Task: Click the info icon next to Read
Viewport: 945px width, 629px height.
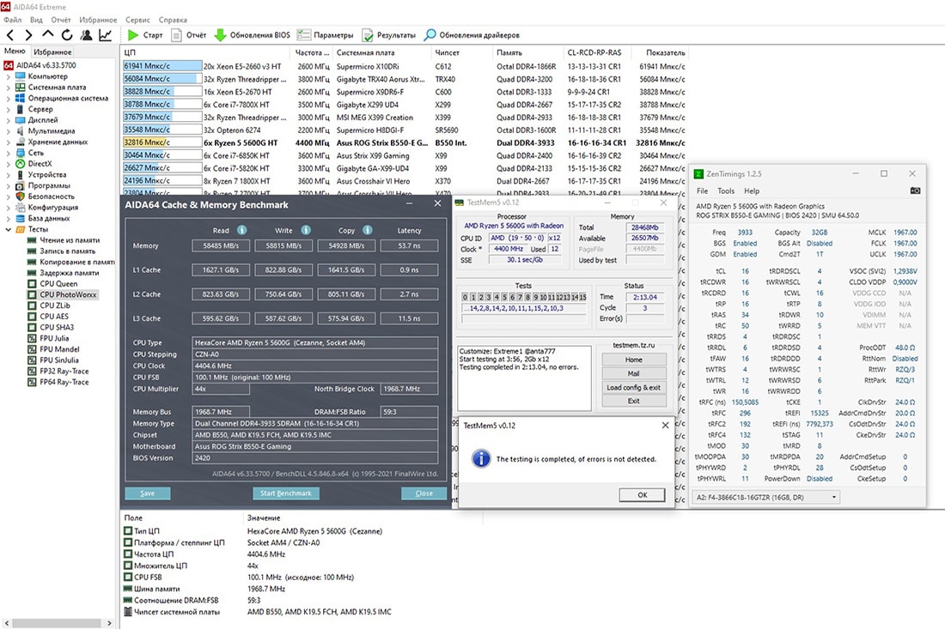Action: (x=242, y=230)
